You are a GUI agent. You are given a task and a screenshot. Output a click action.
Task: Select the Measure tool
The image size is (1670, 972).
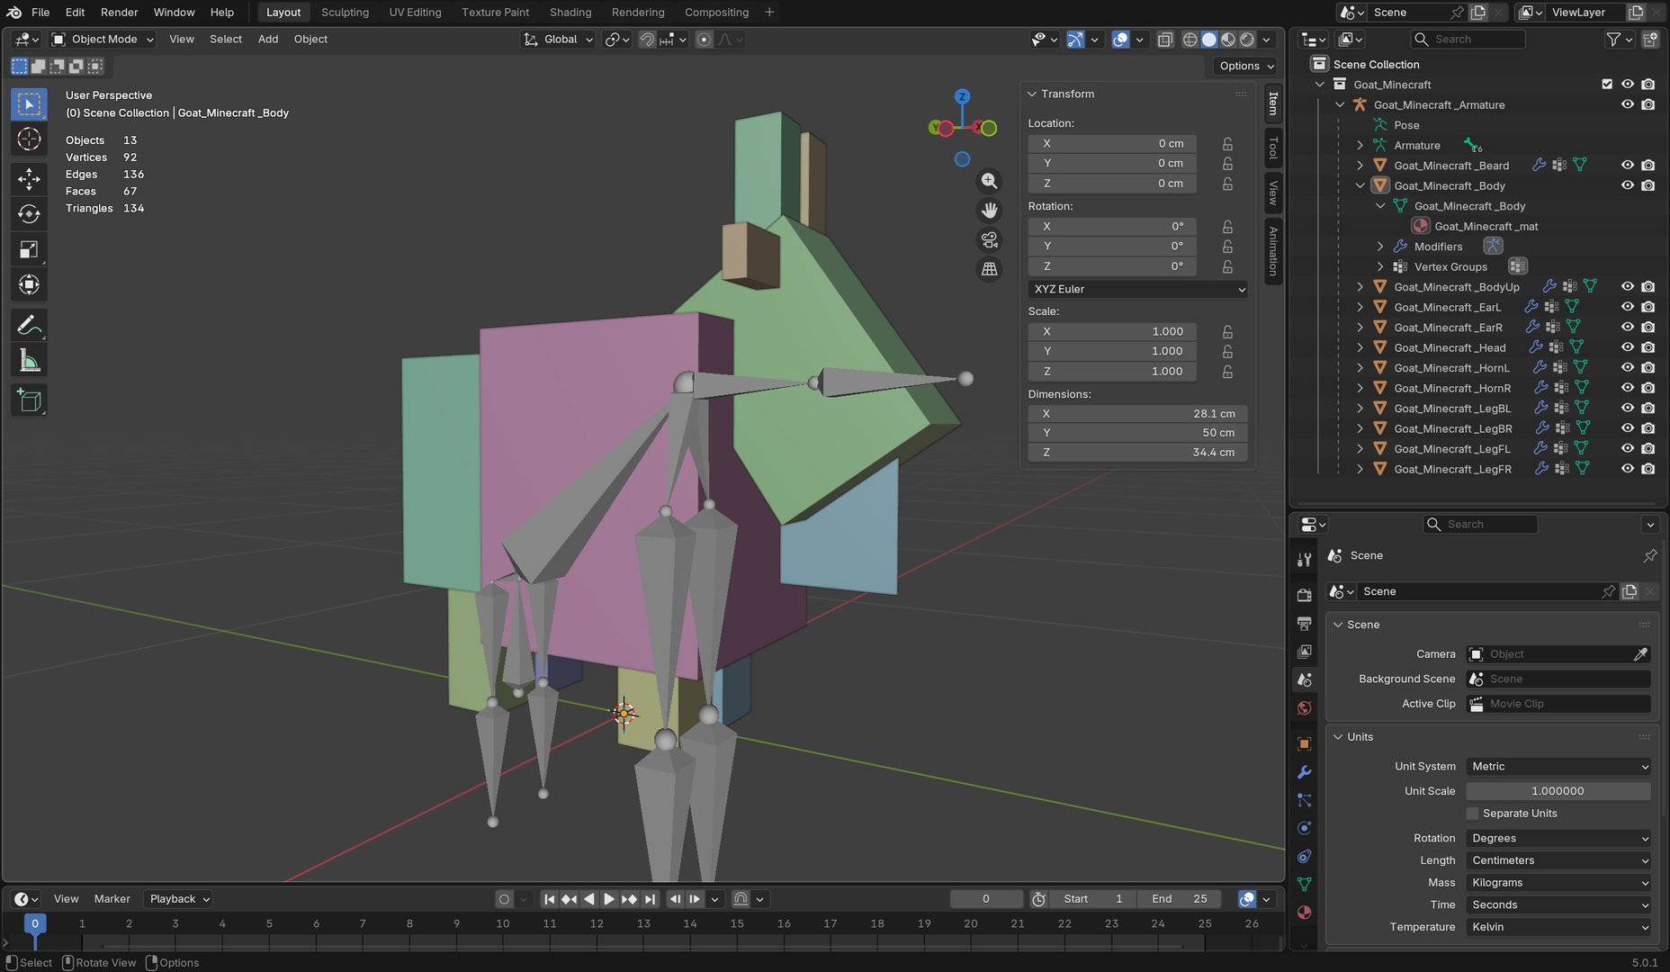pyautogui.click(x=29, y=361)
